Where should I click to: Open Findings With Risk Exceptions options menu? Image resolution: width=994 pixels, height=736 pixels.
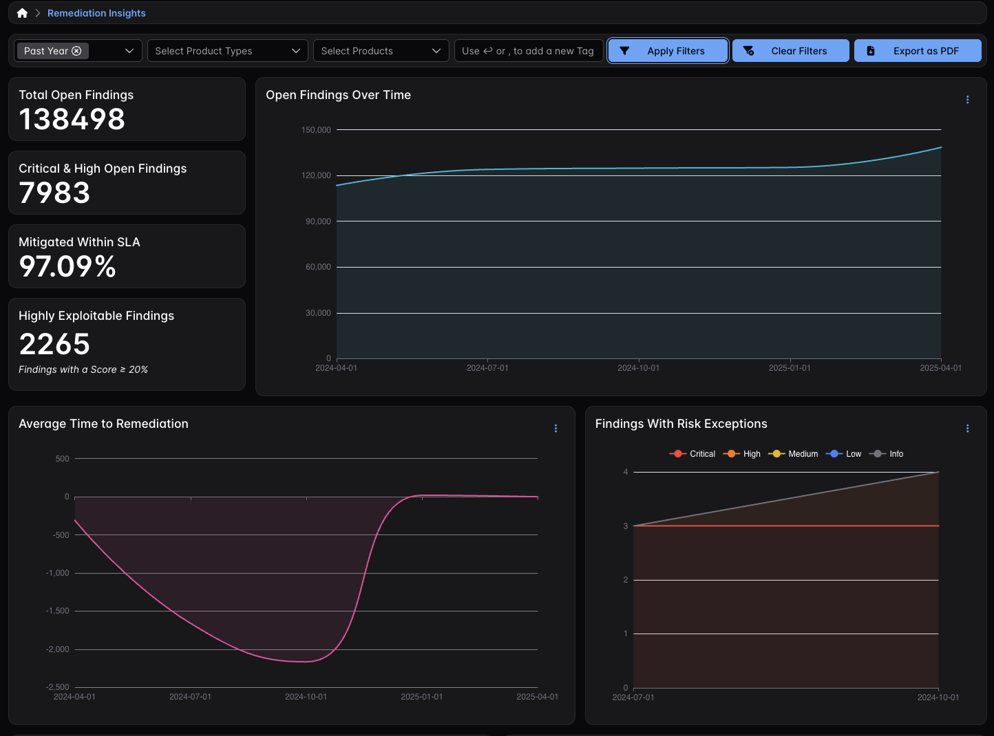click(x=967, y=429)
